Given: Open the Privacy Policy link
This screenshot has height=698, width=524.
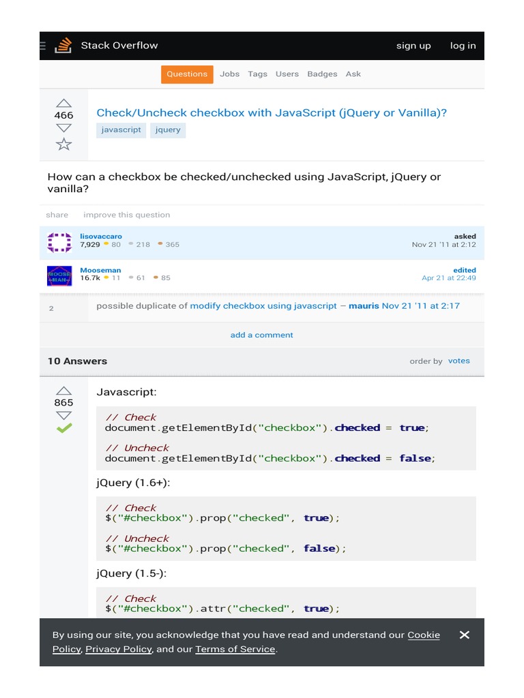Looking at the screenshot, I should [118, 649].
